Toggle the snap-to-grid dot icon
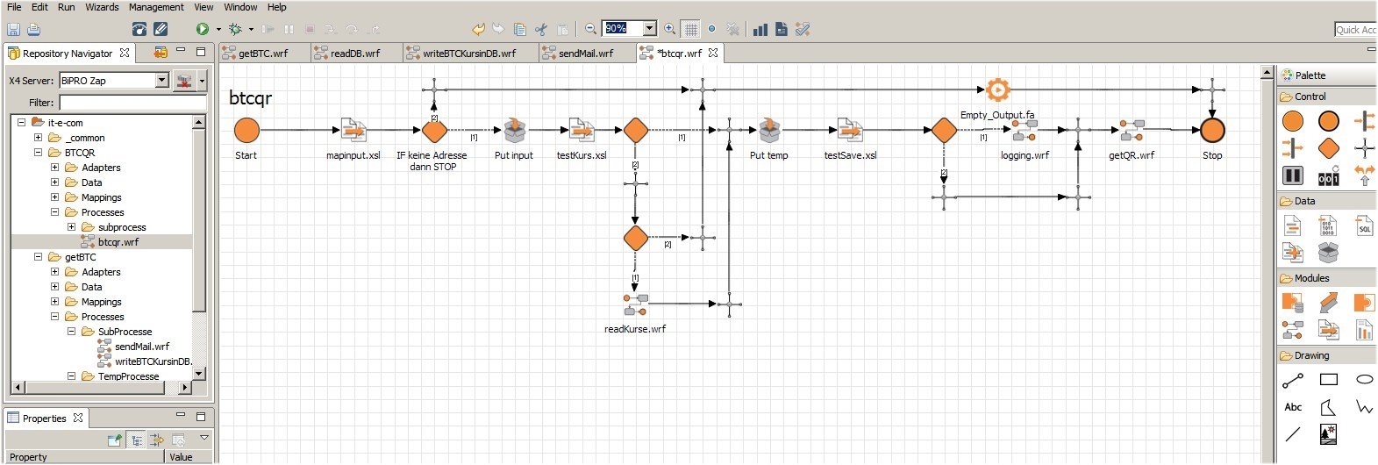Image resolution: width=1378 pixels, height=465 pixels. pos(712,29)
